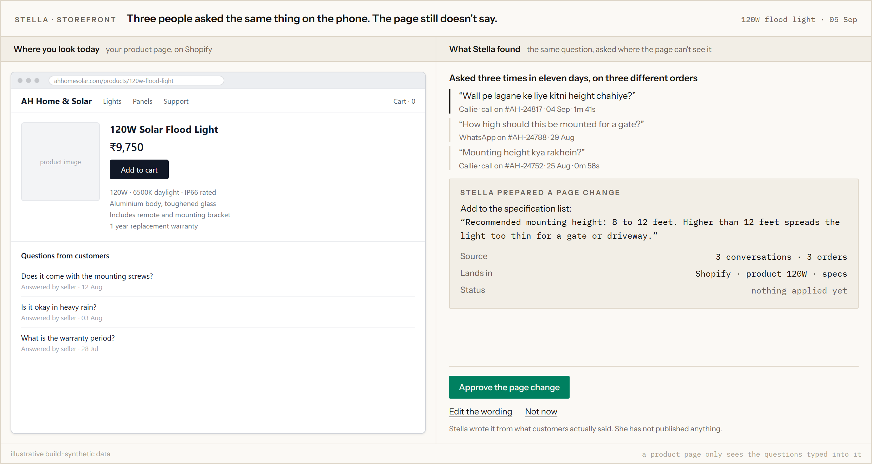The width and height of the screenshot is (872, 464).
Task: View the Cart · 0 link
Action: pyautogui.click(x=404, y=101)
